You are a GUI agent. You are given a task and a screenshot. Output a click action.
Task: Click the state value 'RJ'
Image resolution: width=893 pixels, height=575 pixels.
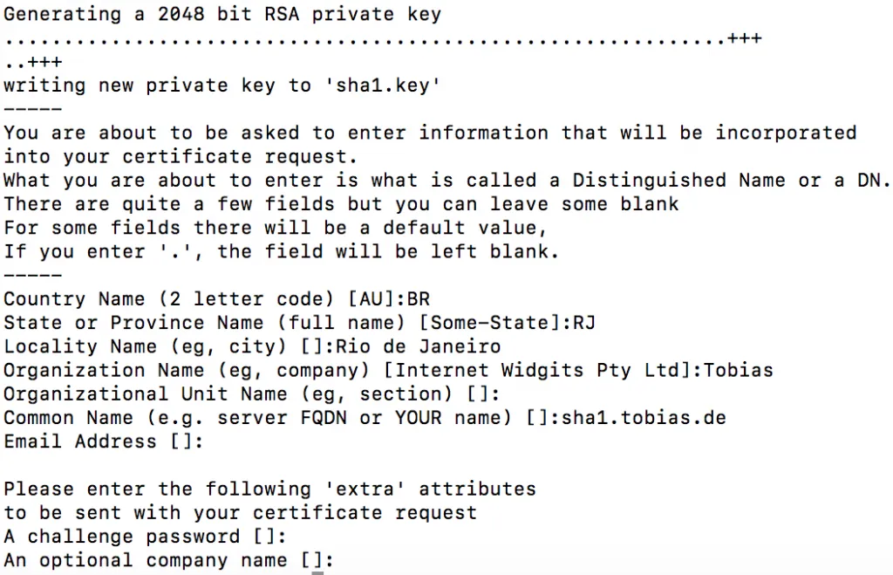click(x=584, y=323)
